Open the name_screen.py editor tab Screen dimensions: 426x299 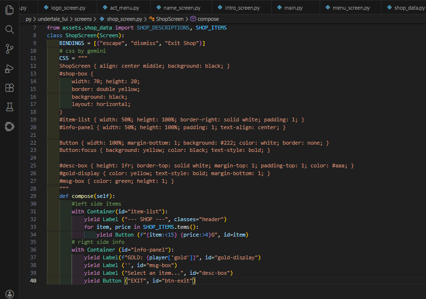point(182,8)
